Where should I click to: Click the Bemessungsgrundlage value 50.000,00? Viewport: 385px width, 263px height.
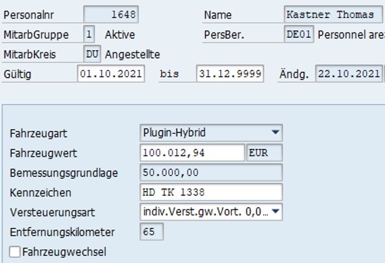pyautogui.click(x=211, y=172)
